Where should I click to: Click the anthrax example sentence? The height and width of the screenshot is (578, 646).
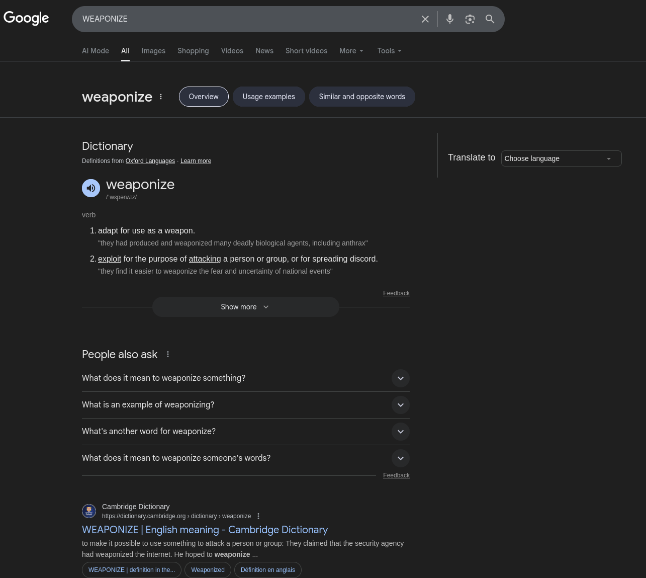(233, 243)
